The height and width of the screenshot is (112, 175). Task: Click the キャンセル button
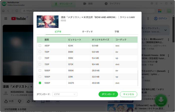point(128,94)
